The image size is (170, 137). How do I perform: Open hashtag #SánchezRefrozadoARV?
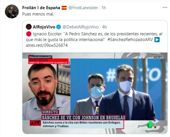click(130, 40)
